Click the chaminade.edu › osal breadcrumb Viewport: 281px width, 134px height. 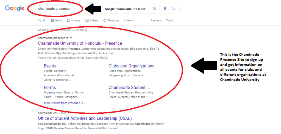coord(52,113)
